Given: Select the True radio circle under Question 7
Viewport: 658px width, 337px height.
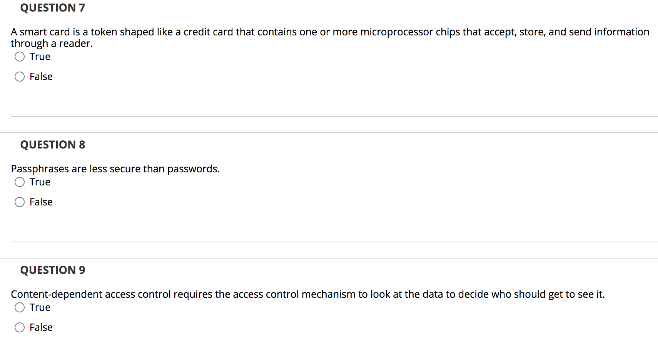Looking at the screenshot, I should pos(20,57).
